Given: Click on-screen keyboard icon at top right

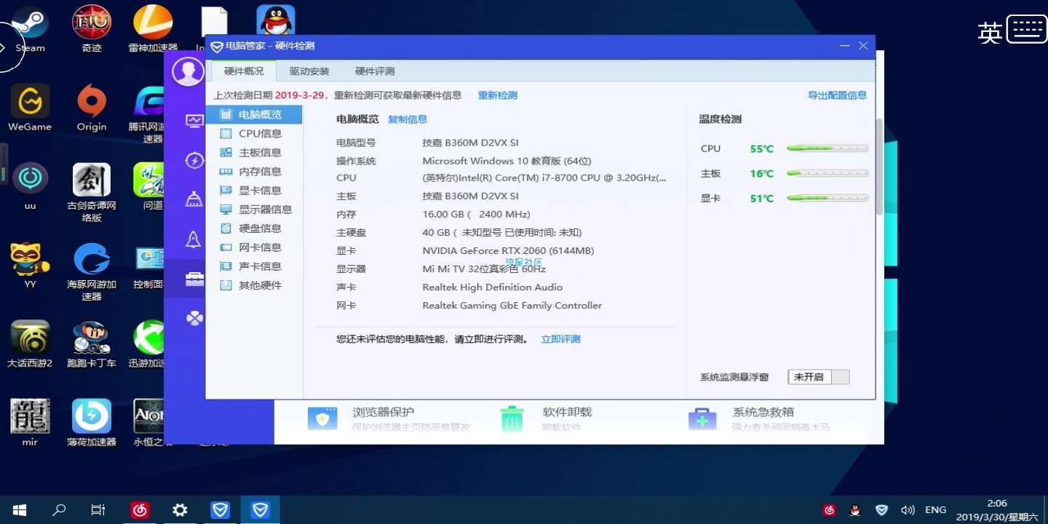Looking at the screenshot, I should click(1026, 30).
